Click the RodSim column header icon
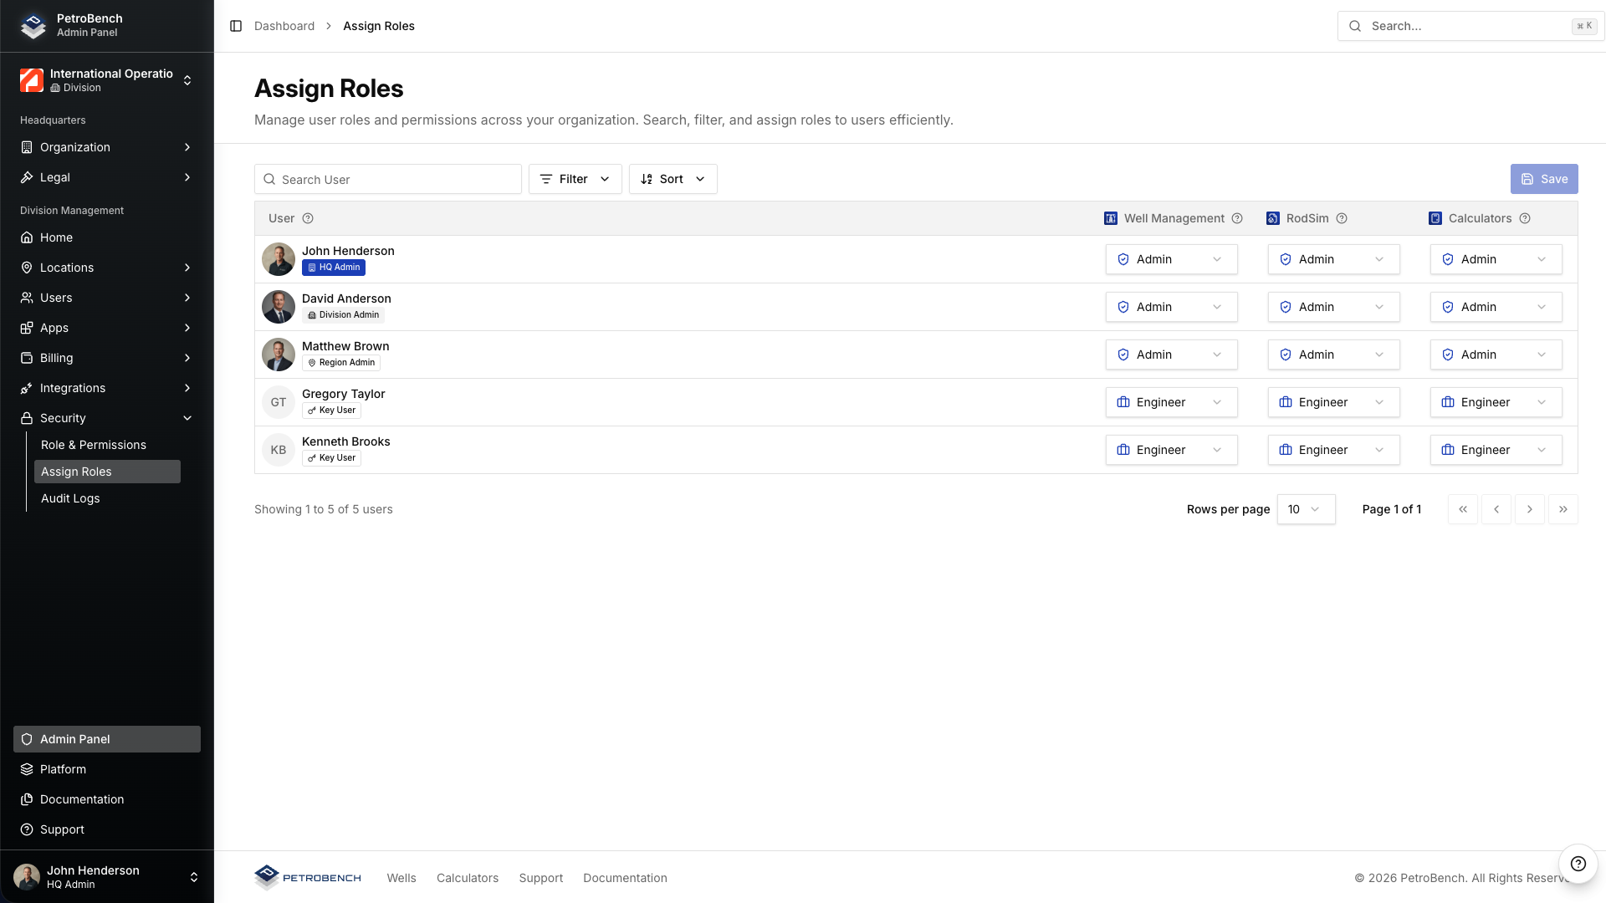Viewport: 1606px width, 903px height. click(1273, 218)
